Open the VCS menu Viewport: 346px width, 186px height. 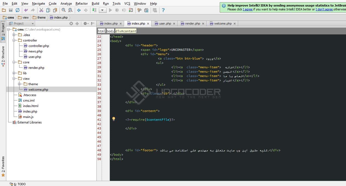[127, 4]
